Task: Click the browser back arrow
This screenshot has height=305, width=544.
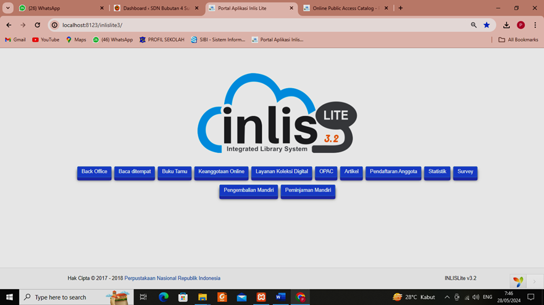Action: pos(9,25)
